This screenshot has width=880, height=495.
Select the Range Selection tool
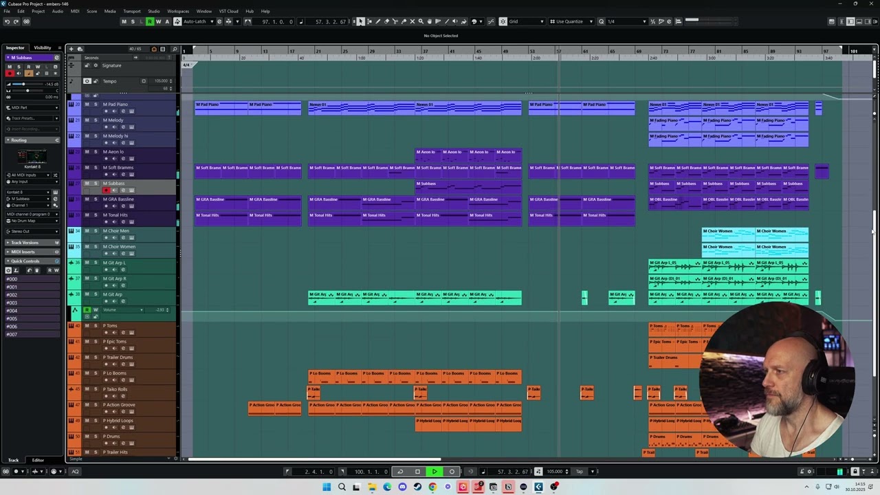tap(369, 21)
